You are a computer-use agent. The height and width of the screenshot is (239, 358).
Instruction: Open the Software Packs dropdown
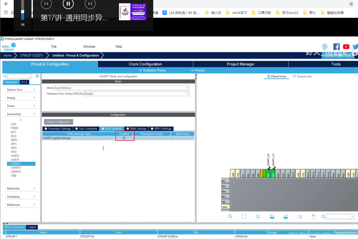pyautogui.click(x=152, y=70)
